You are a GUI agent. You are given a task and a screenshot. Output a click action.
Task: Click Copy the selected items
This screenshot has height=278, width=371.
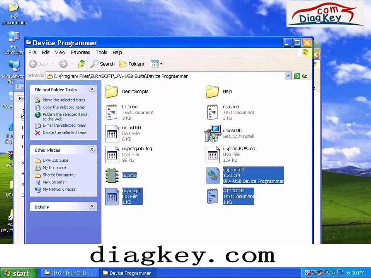[64, 107]
